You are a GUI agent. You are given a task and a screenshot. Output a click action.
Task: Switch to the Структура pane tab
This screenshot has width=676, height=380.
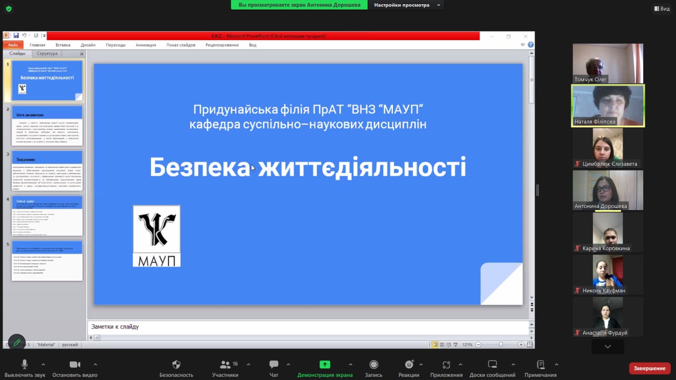(48, 53)
